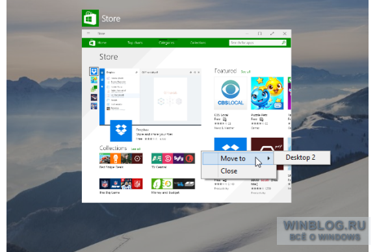The image size is (377, 252).
Task: Click the Featured heading
Action: [226, 71]
